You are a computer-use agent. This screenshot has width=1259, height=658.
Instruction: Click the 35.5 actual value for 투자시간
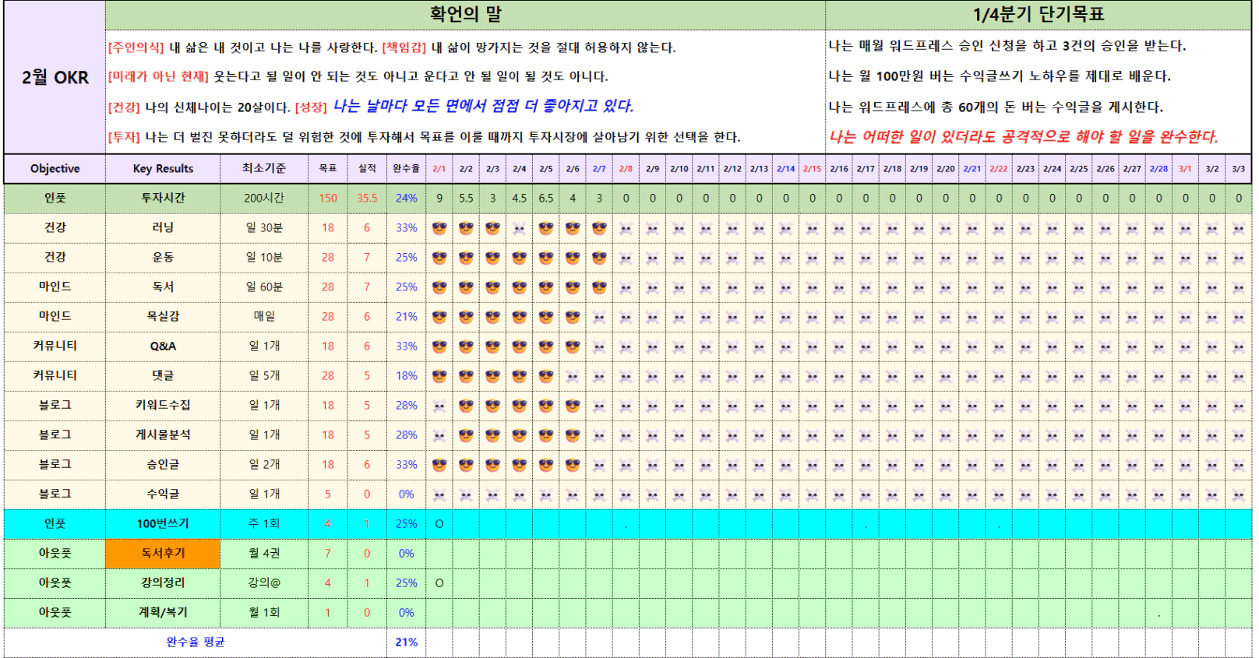point(367,198)
